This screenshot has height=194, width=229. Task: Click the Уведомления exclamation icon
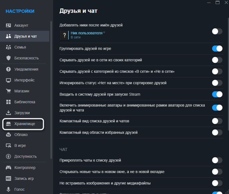click(x=8, y=69)
